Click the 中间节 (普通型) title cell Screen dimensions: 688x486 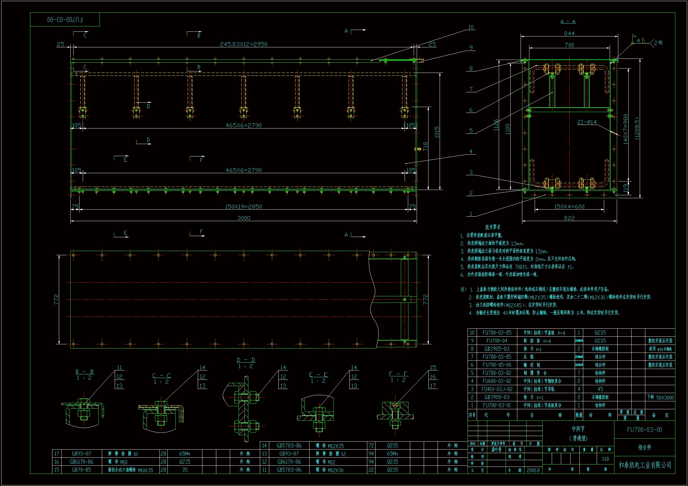pyautogui.click(x=578, y=433)
